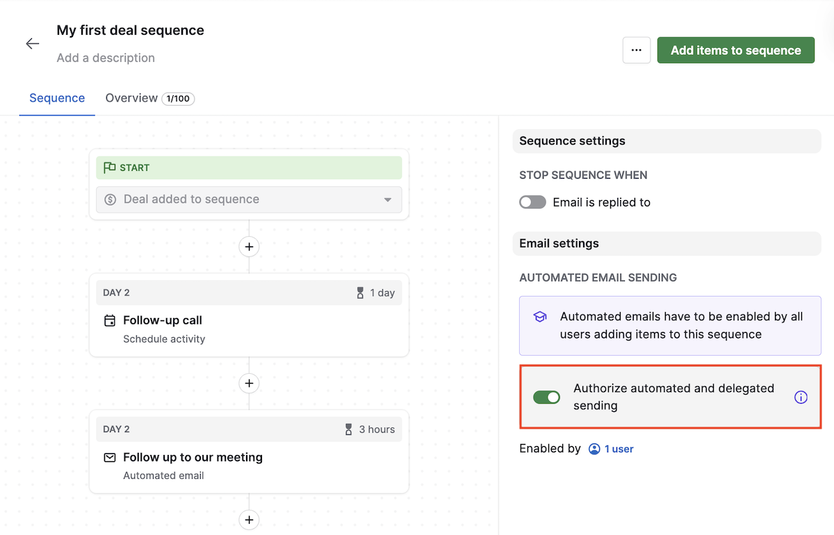Screen dimensions: 834x535
Task: Click the hourglass icon showing 1 day delay
Action: [x=359, y=293]
